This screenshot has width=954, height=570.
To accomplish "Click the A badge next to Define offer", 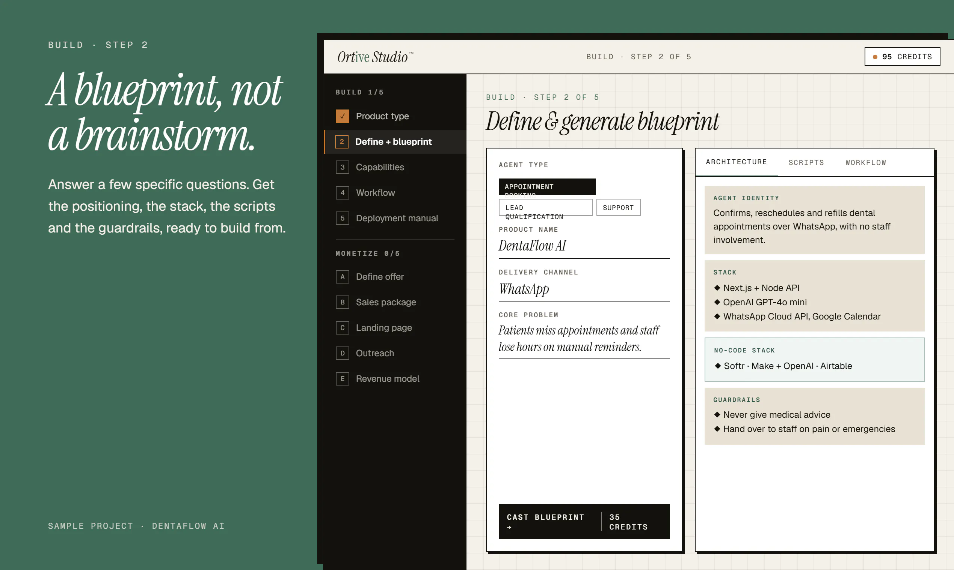I will (342, 276).
